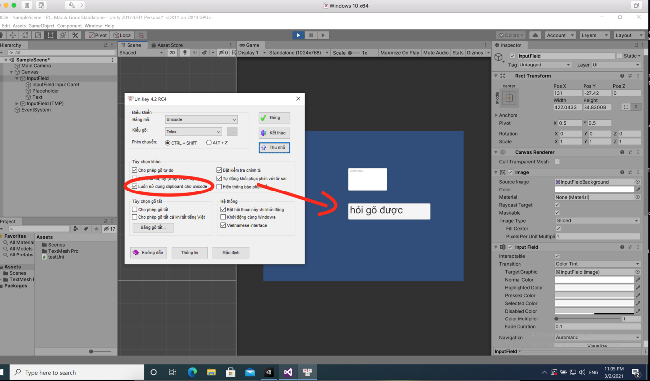
Task: Open Tag Untagged dropdown
Action: (x=545, y=65)
